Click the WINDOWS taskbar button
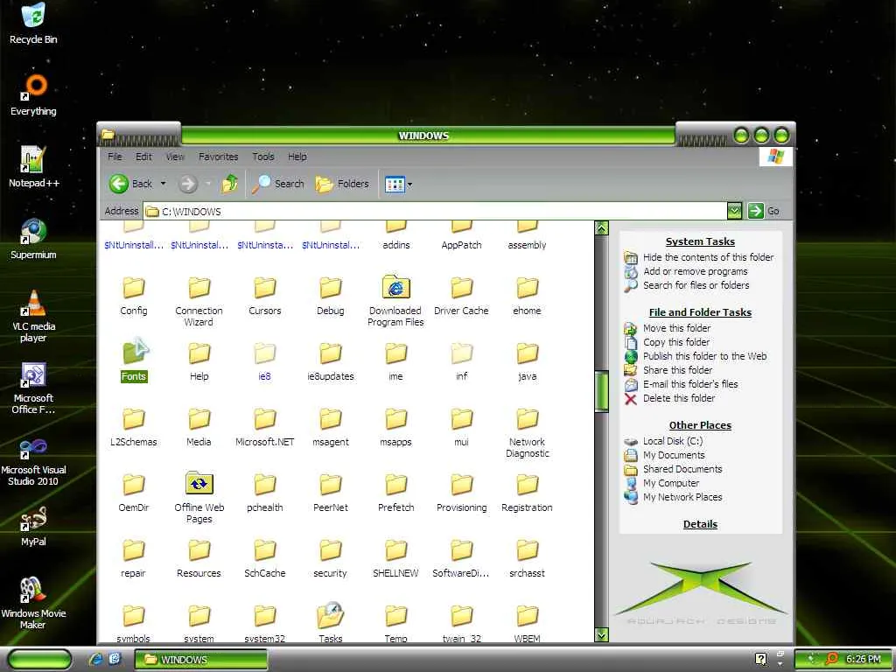Viewport: 896px width, 672px height. [200, 660]
